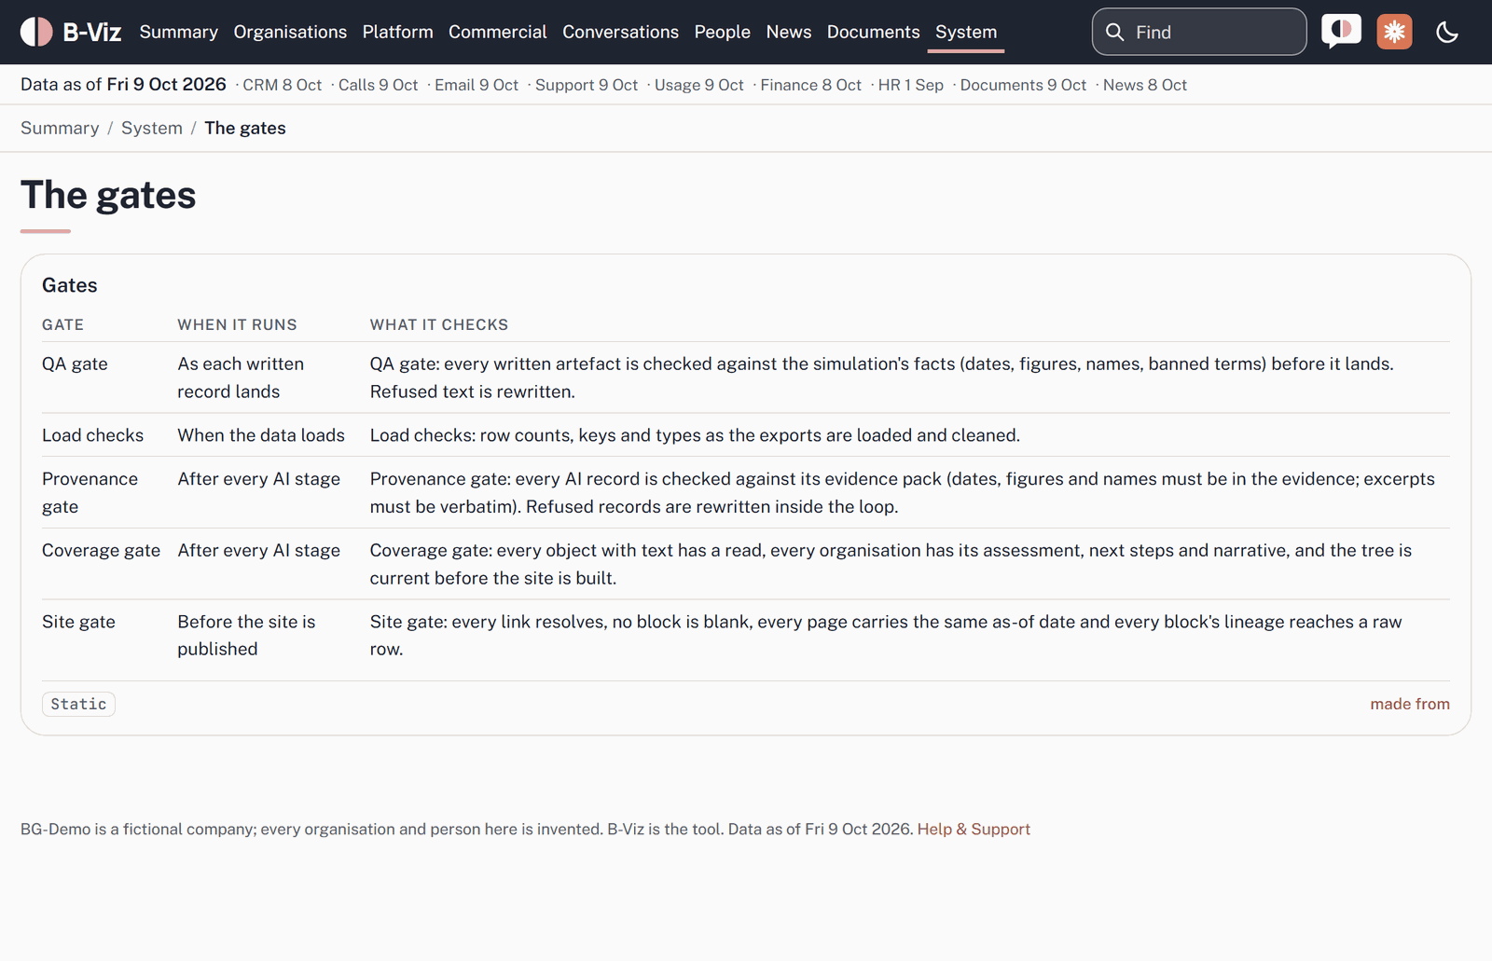Image resolution: width=1492 pixels, height=961 pixels.
Task: Select the Provenance gate row name
Action: [x=90, y=492]
